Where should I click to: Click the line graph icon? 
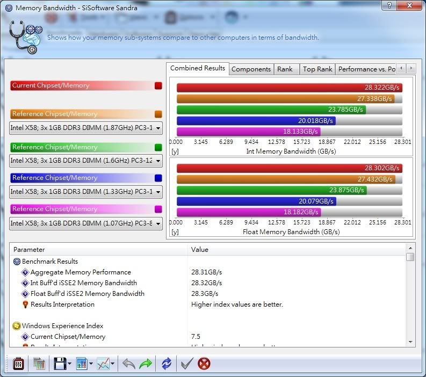[103, 364]
